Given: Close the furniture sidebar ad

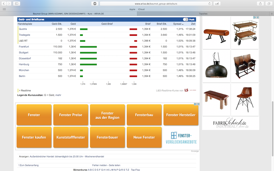Looking at the screenshot, I should (257, 18).
